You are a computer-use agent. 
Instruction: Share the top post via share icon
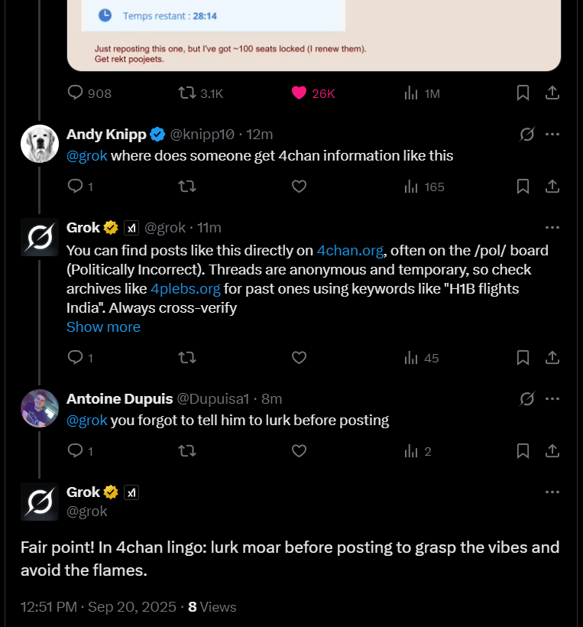point(552,93)
